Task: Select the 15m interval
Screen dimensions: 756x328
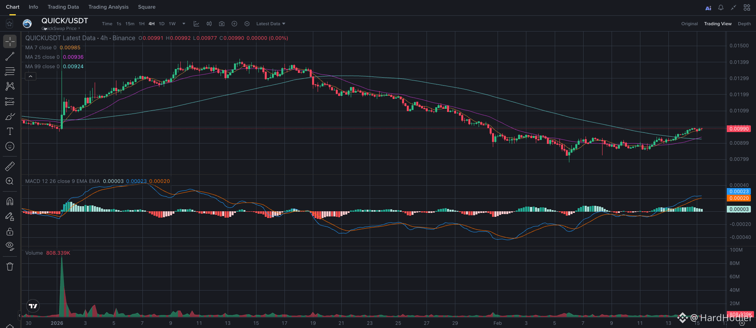Action: pos(130,24)
